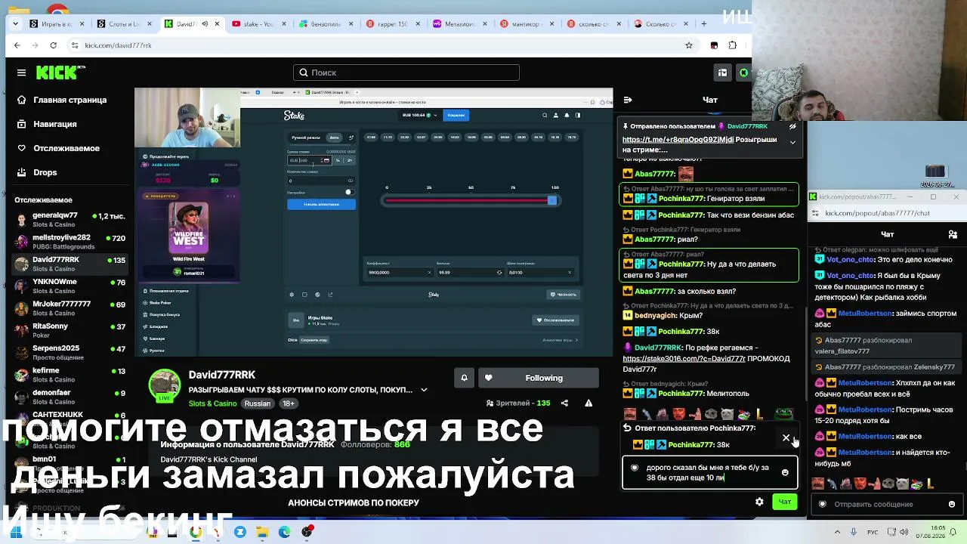Reload the Kick page
This screenshot has height=544, width=967.
click(x=53, y=45)
